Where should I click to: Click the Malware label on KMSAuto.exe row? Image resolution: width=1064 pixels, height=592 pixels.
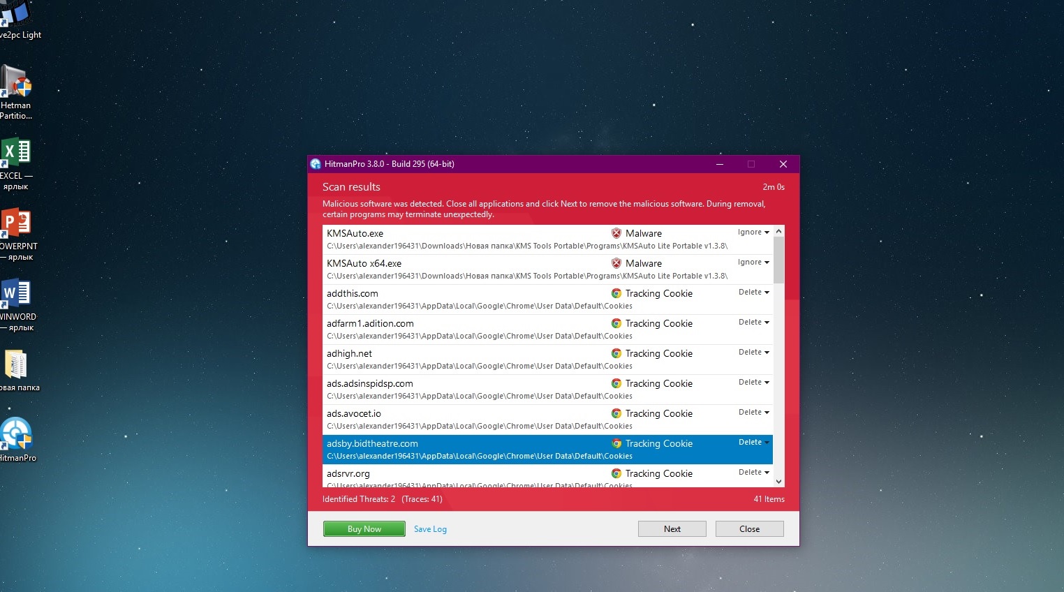tap(644, 234)
